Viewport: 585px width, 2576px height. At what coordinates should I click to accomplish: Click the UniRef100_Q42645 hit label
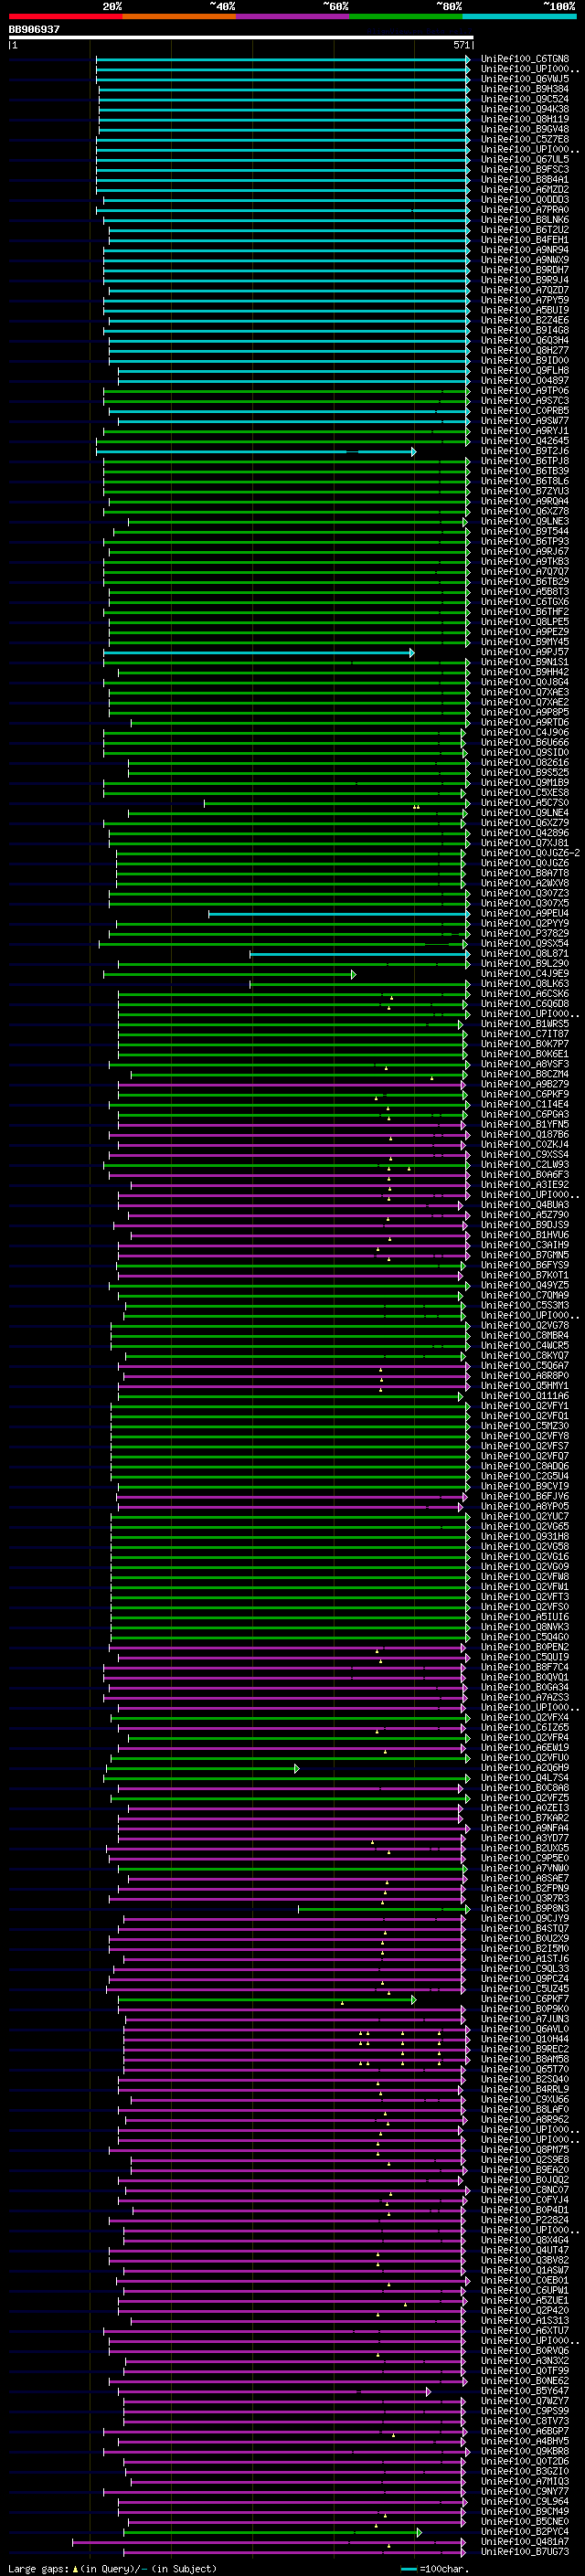tap(524, 441)
